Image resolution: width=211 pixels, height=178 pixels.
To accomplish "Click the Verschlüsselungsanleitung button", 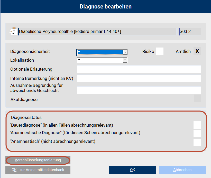I will click(38, 160).
